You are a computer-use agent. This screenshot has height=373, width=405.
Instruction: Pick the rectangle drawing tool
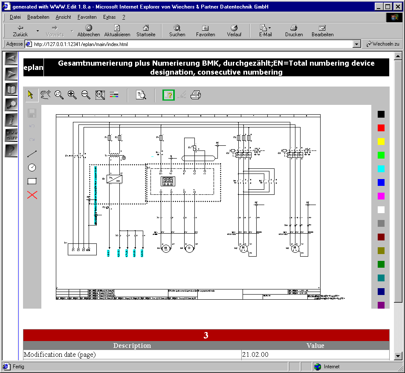(x=32, y=181)
